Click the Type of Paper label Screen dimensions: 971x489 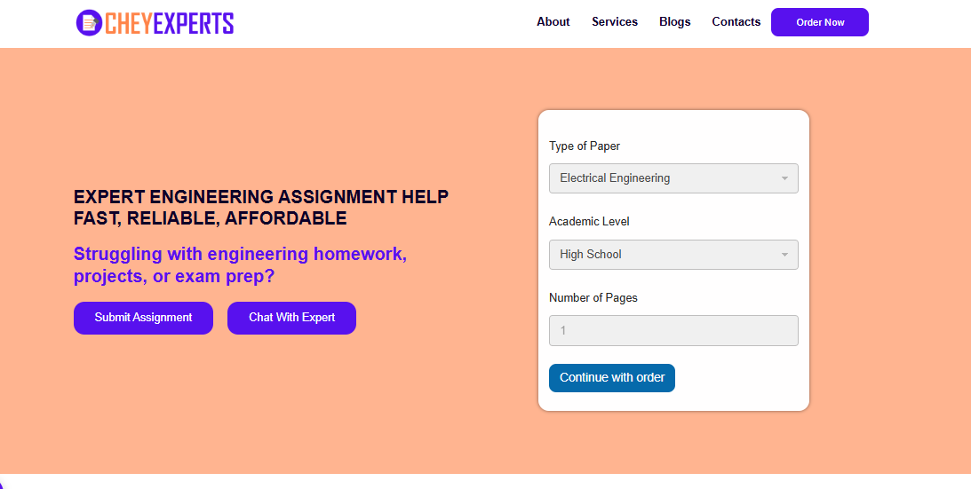[584, 146]
